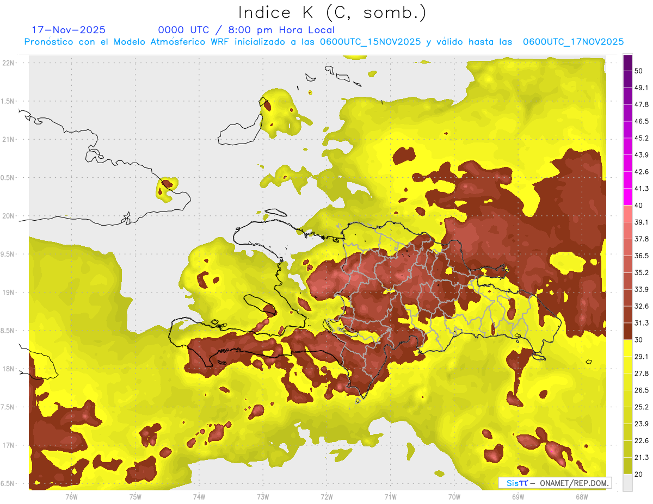Viewport: 653px width, 504px height.
Task: Click the "25.2" colorbar label
Action: 642,407
